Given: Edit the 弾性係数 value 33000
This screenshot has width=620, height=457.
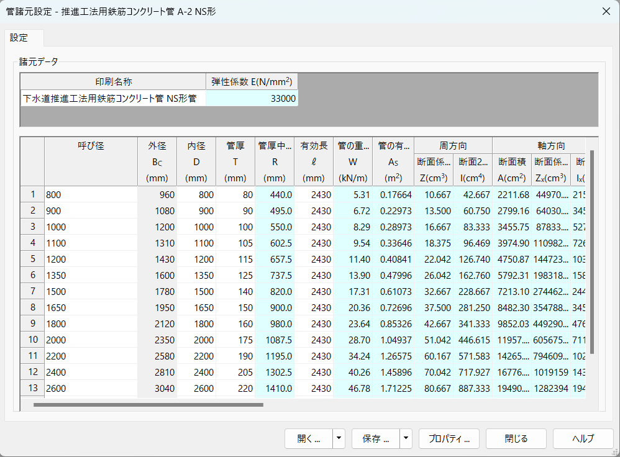Looking at the screenshot, I should tap(252, 99).
